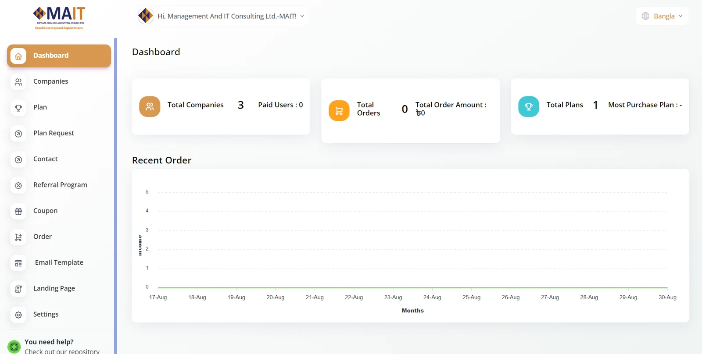702x354 pixels.
Task: Click the chevron next to Bangla
Action: (x=681, y=16)
